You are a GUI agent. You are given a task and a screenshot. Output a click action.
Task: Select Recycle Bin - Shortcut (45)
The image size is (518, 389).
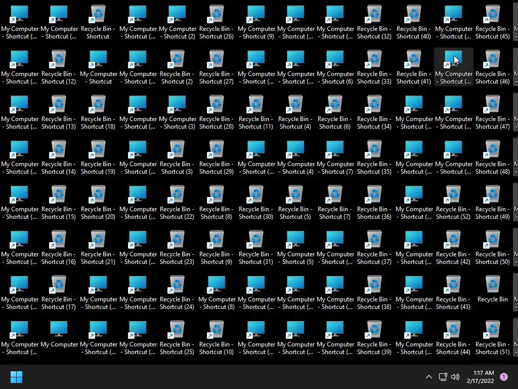493,22
